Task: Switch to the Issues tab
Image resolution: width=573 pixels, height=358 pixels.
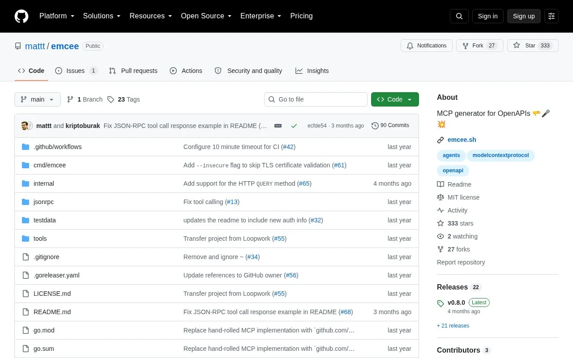Action: click(76, 71)
